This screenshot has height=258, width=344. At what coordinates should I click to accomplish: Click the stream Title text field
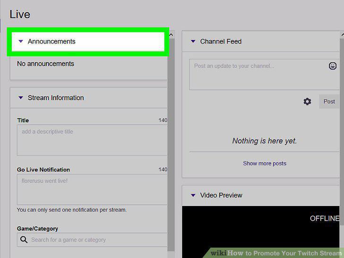click(x=92, y=140)
